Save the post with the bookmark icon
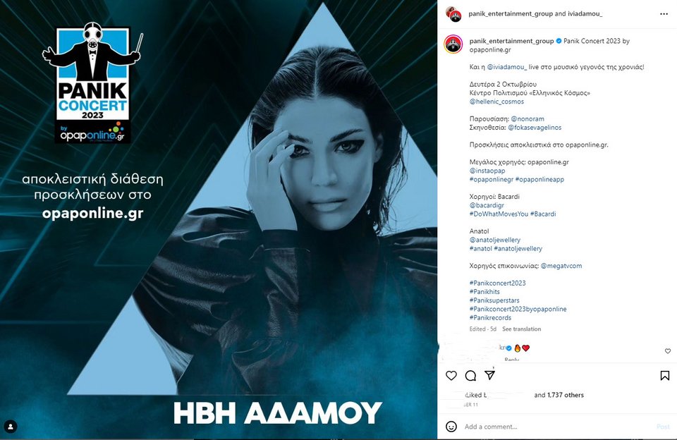 tap(665, 376)
